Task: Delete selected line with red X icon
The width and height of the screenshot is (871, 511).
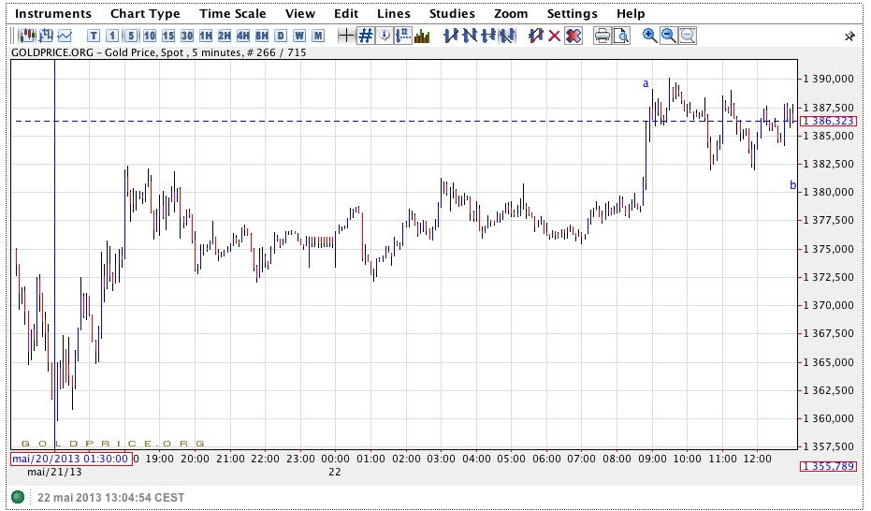Action: tap(554, 36)
